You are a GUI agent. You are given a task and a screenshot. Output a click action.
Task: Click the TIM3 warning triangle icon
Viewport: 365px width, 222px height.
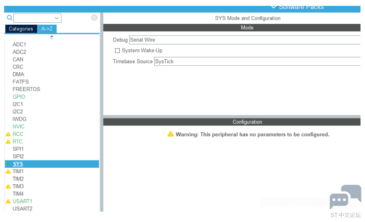click(8, 187)
